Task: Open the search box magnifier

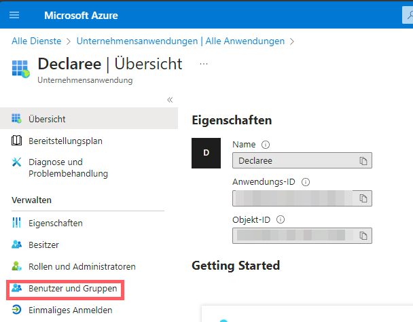Action: [x=409, y=15]
